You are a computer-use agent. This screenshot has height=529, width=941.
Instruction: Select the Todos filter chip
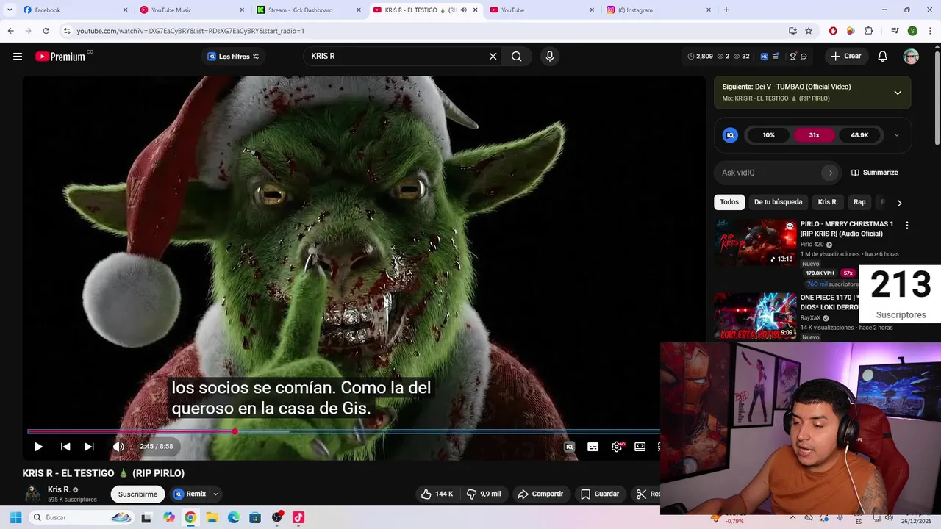tap(729, 202)
